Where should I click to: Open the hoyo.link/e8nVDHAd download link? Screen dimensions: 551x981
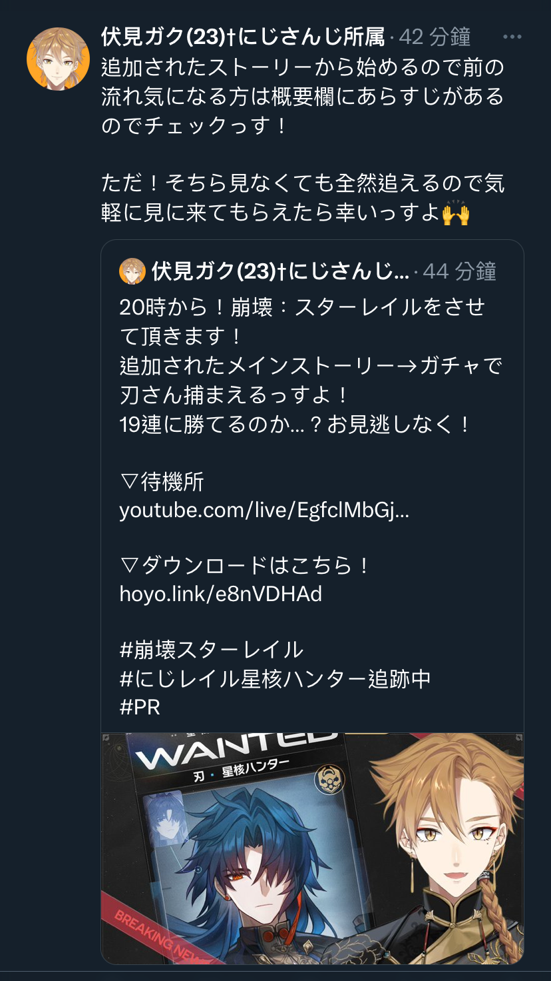coord(220,593)
